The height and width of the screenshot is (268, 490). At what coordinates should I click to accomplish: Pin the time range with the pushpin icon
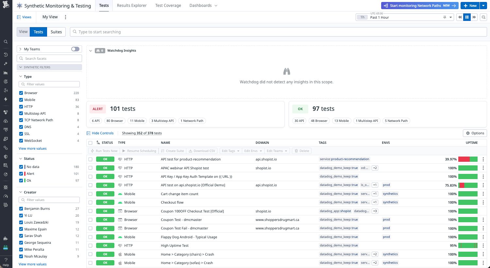tap(445, 17)
